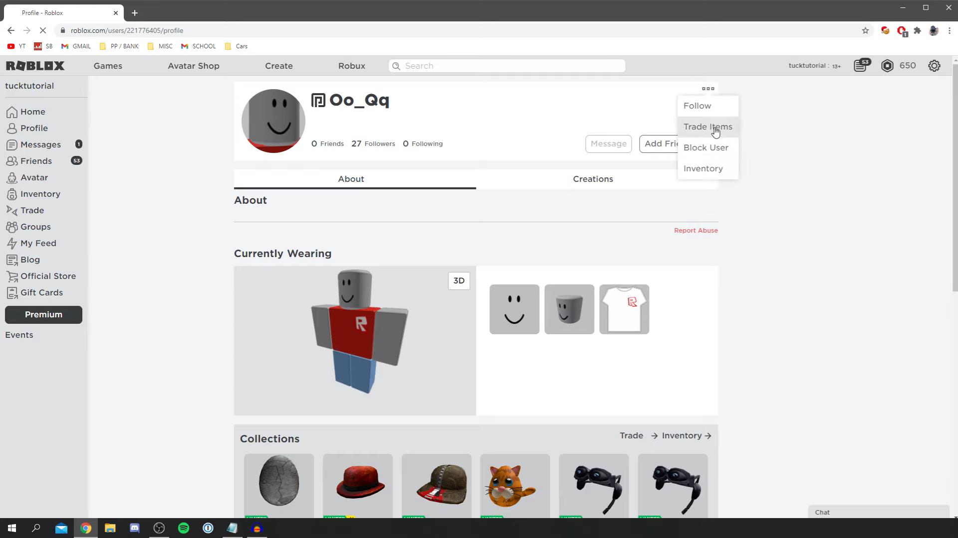Click the Premium button
This screenshot has width=958, height=538.
click(43, 315)
